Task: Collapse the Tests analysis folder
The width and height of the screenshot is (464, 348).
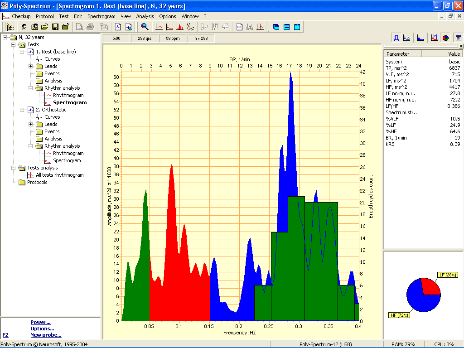Action: (13, 168)
